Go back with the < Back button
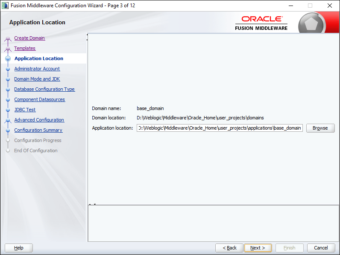The height and width of the screenshot is (255, 340). coord(229,248)
